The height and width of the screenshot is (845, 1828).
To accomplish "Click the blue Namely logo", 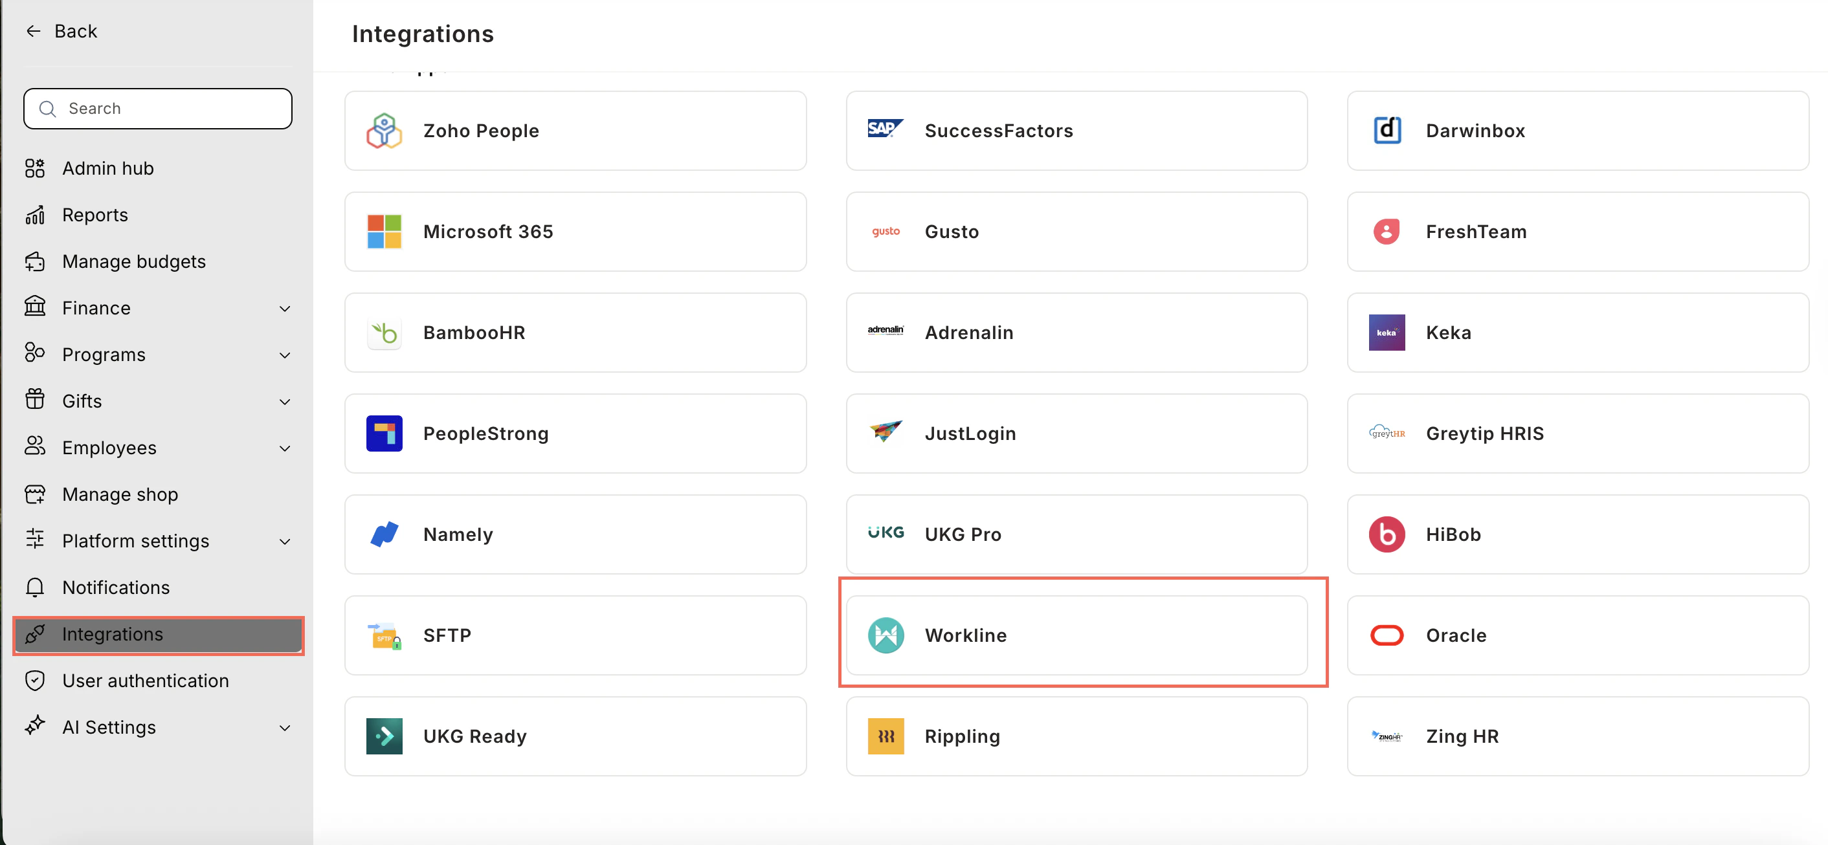I will coord(384,534).
